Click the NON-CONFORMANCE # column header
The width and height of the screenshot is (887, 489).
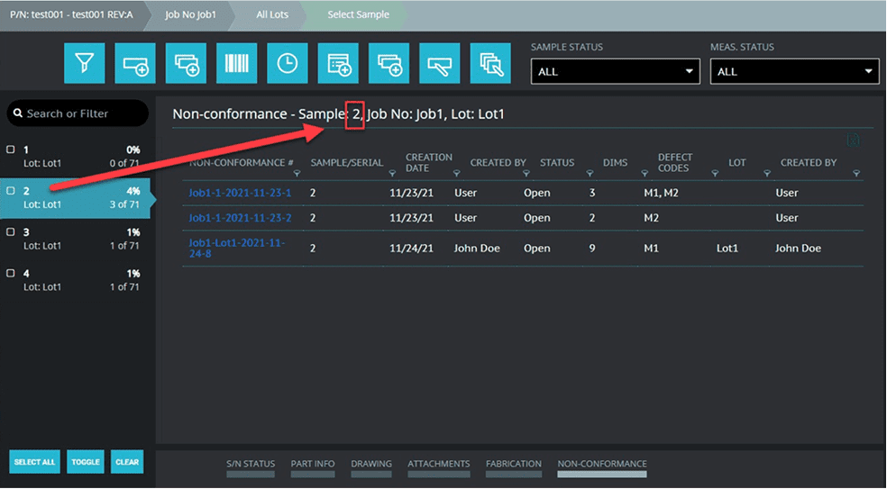tap(241, 163)
